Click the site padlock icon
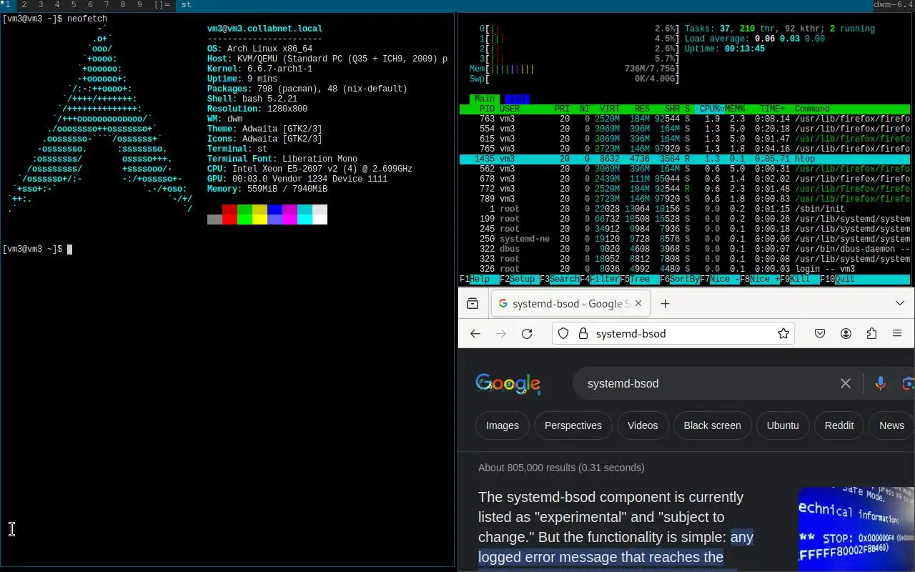The image size is (915, 572). [x=583, y=334]
